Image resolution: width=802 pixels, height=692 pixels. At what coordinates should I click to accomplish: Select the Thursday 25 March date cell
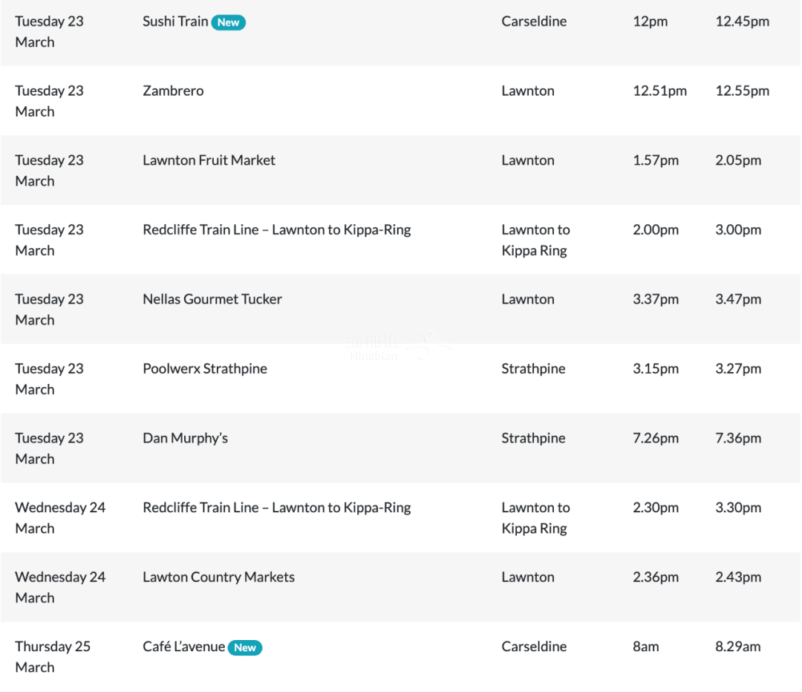click(53, 656)
